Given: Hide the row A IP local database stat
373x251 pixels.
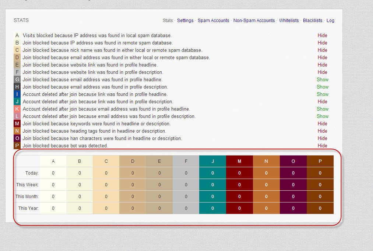Looking at the screenshot, I should pyautogui.click(x=322, y=36).
